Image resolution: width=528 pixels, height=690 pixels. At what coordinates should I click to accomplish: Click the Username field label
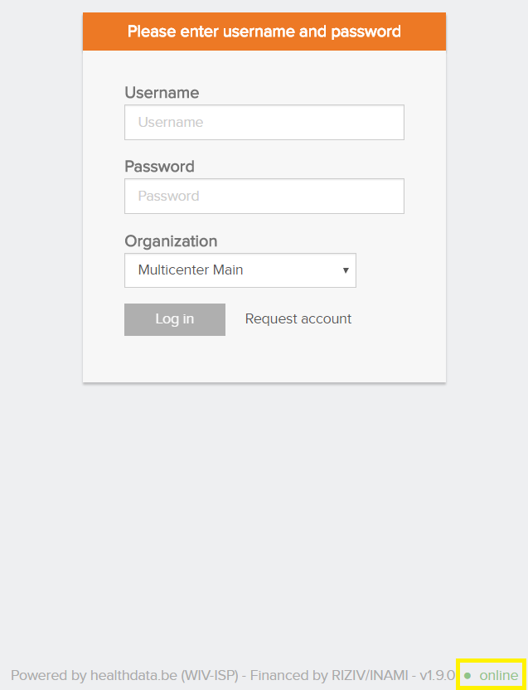click(x=162, y=93)
